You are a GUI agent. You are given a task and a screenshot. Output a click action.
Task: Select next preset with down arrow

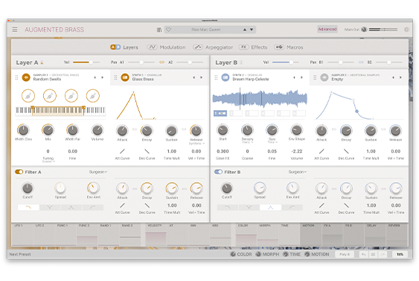(252, 30)
